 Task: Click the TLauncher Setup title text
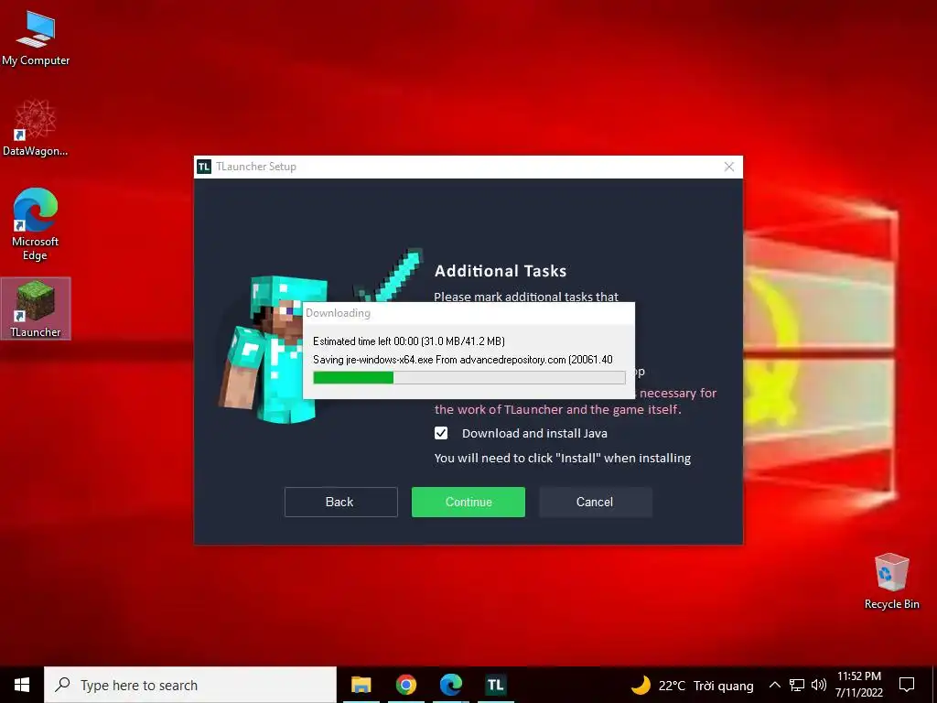[x=256, y=167]
